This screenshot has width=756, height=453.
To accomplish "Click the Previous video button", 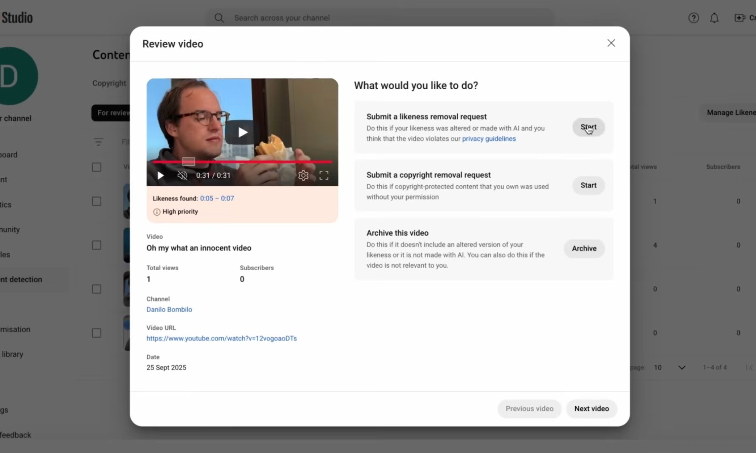I will pyautogui.click(x=529, y=408).
